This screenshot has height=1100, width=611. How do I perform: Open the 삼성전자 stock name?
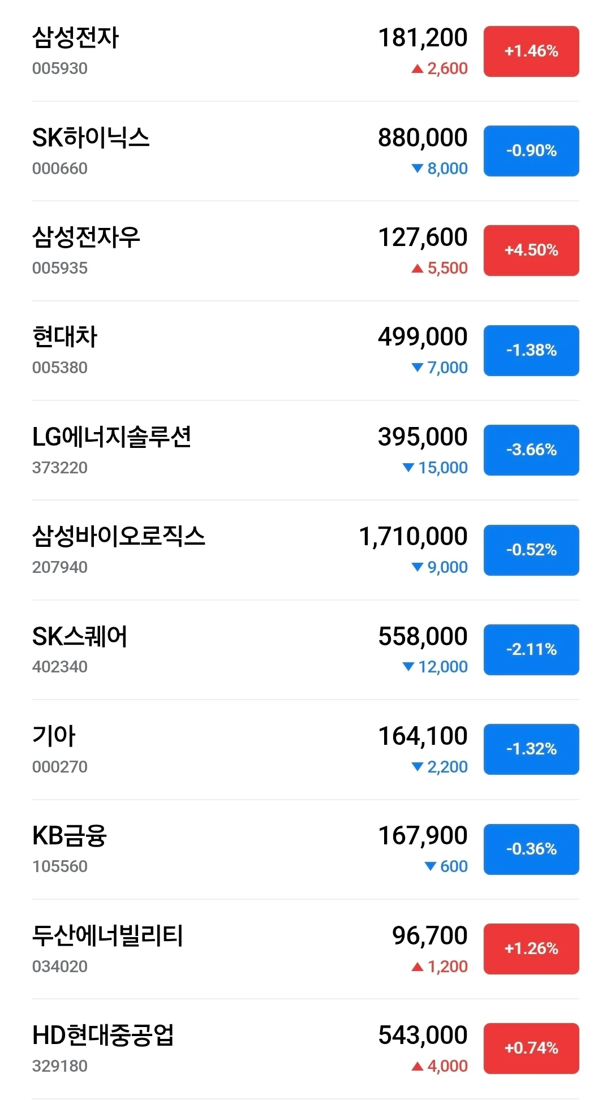click(x=75, y=38)
